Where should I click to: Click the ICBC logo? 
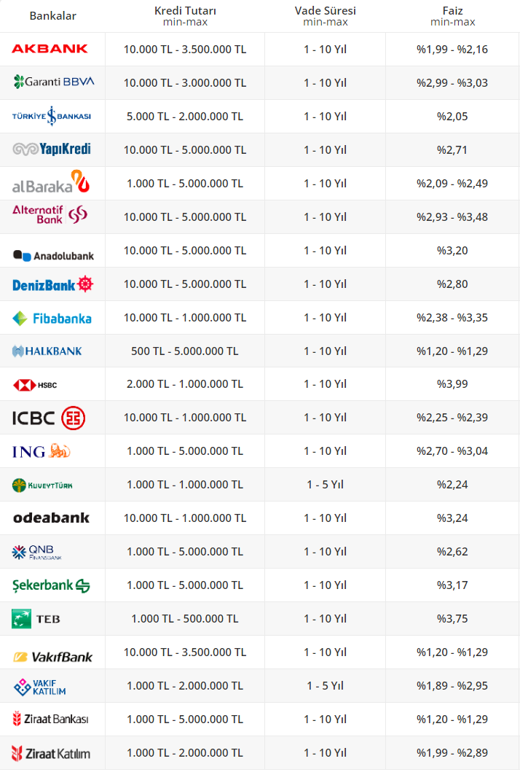tap(49, 418)
